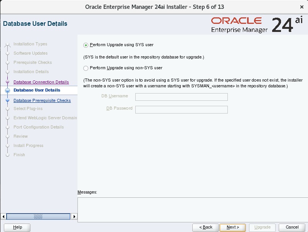Viewport: 308px width, 232px height.
Task: Click the Database Connection Details step bullet
Action: click(x=7, y=82)
